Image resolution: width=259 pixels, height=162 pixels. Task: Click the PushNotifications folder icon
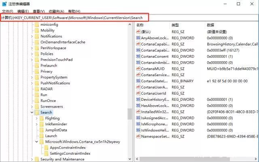point(37,83)
